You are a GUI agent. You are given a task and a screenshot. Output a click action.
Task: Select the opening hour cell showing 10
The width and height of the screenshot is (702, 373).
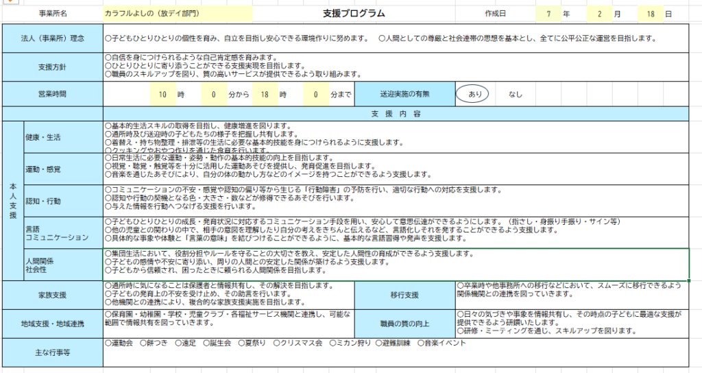coord(162,95)
